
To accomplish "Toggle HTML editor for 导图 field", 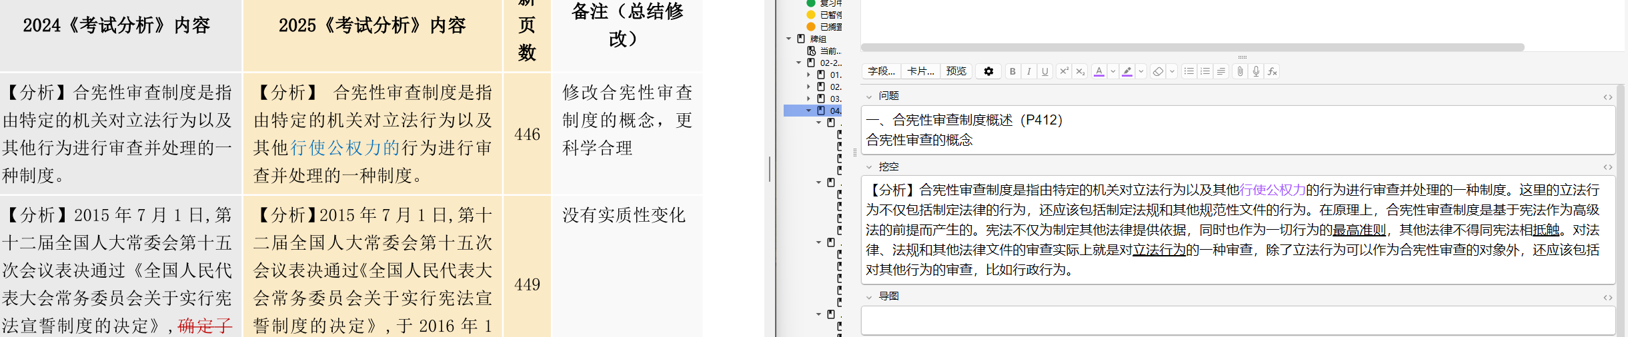I will pyautogui.click(x=1608, y=298).
